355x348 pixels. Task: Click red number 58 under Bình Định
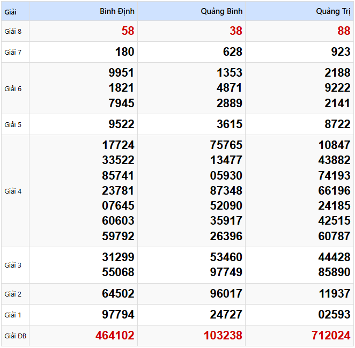tap(128, 31)
